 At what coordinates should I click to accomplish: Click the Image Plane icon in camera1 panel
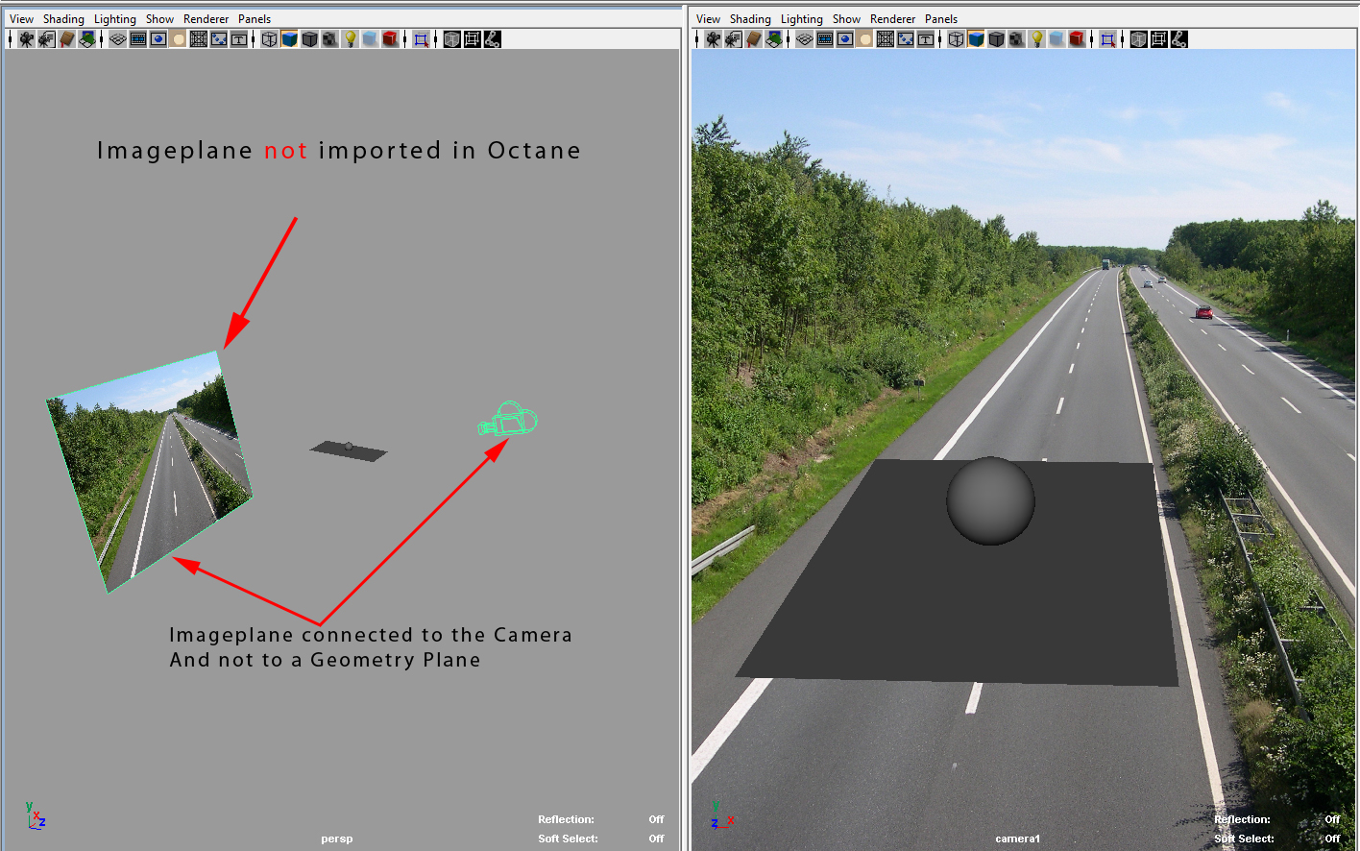click(774, 39)
